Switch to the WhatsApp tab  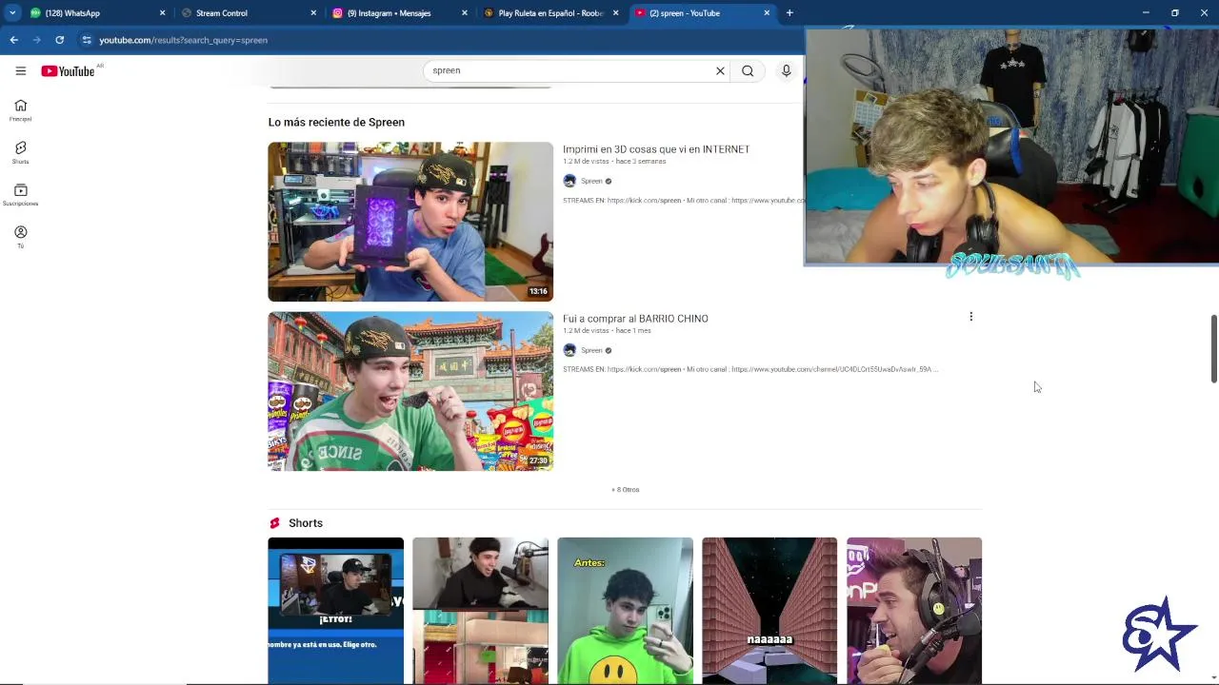[x=95, y=13]
